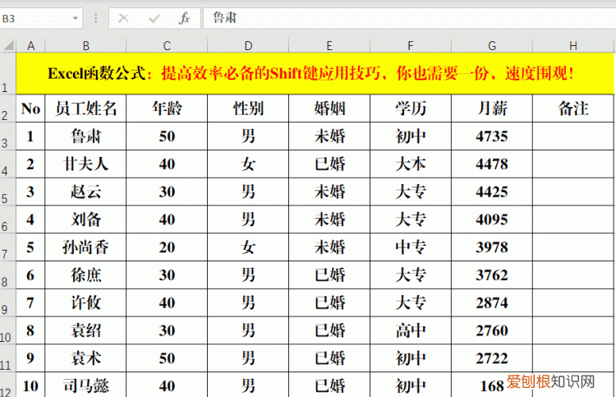Select 未婚 marriage cell in 赵云 row
This screenshot has width=616, height=397.
(x=329, y=192)
